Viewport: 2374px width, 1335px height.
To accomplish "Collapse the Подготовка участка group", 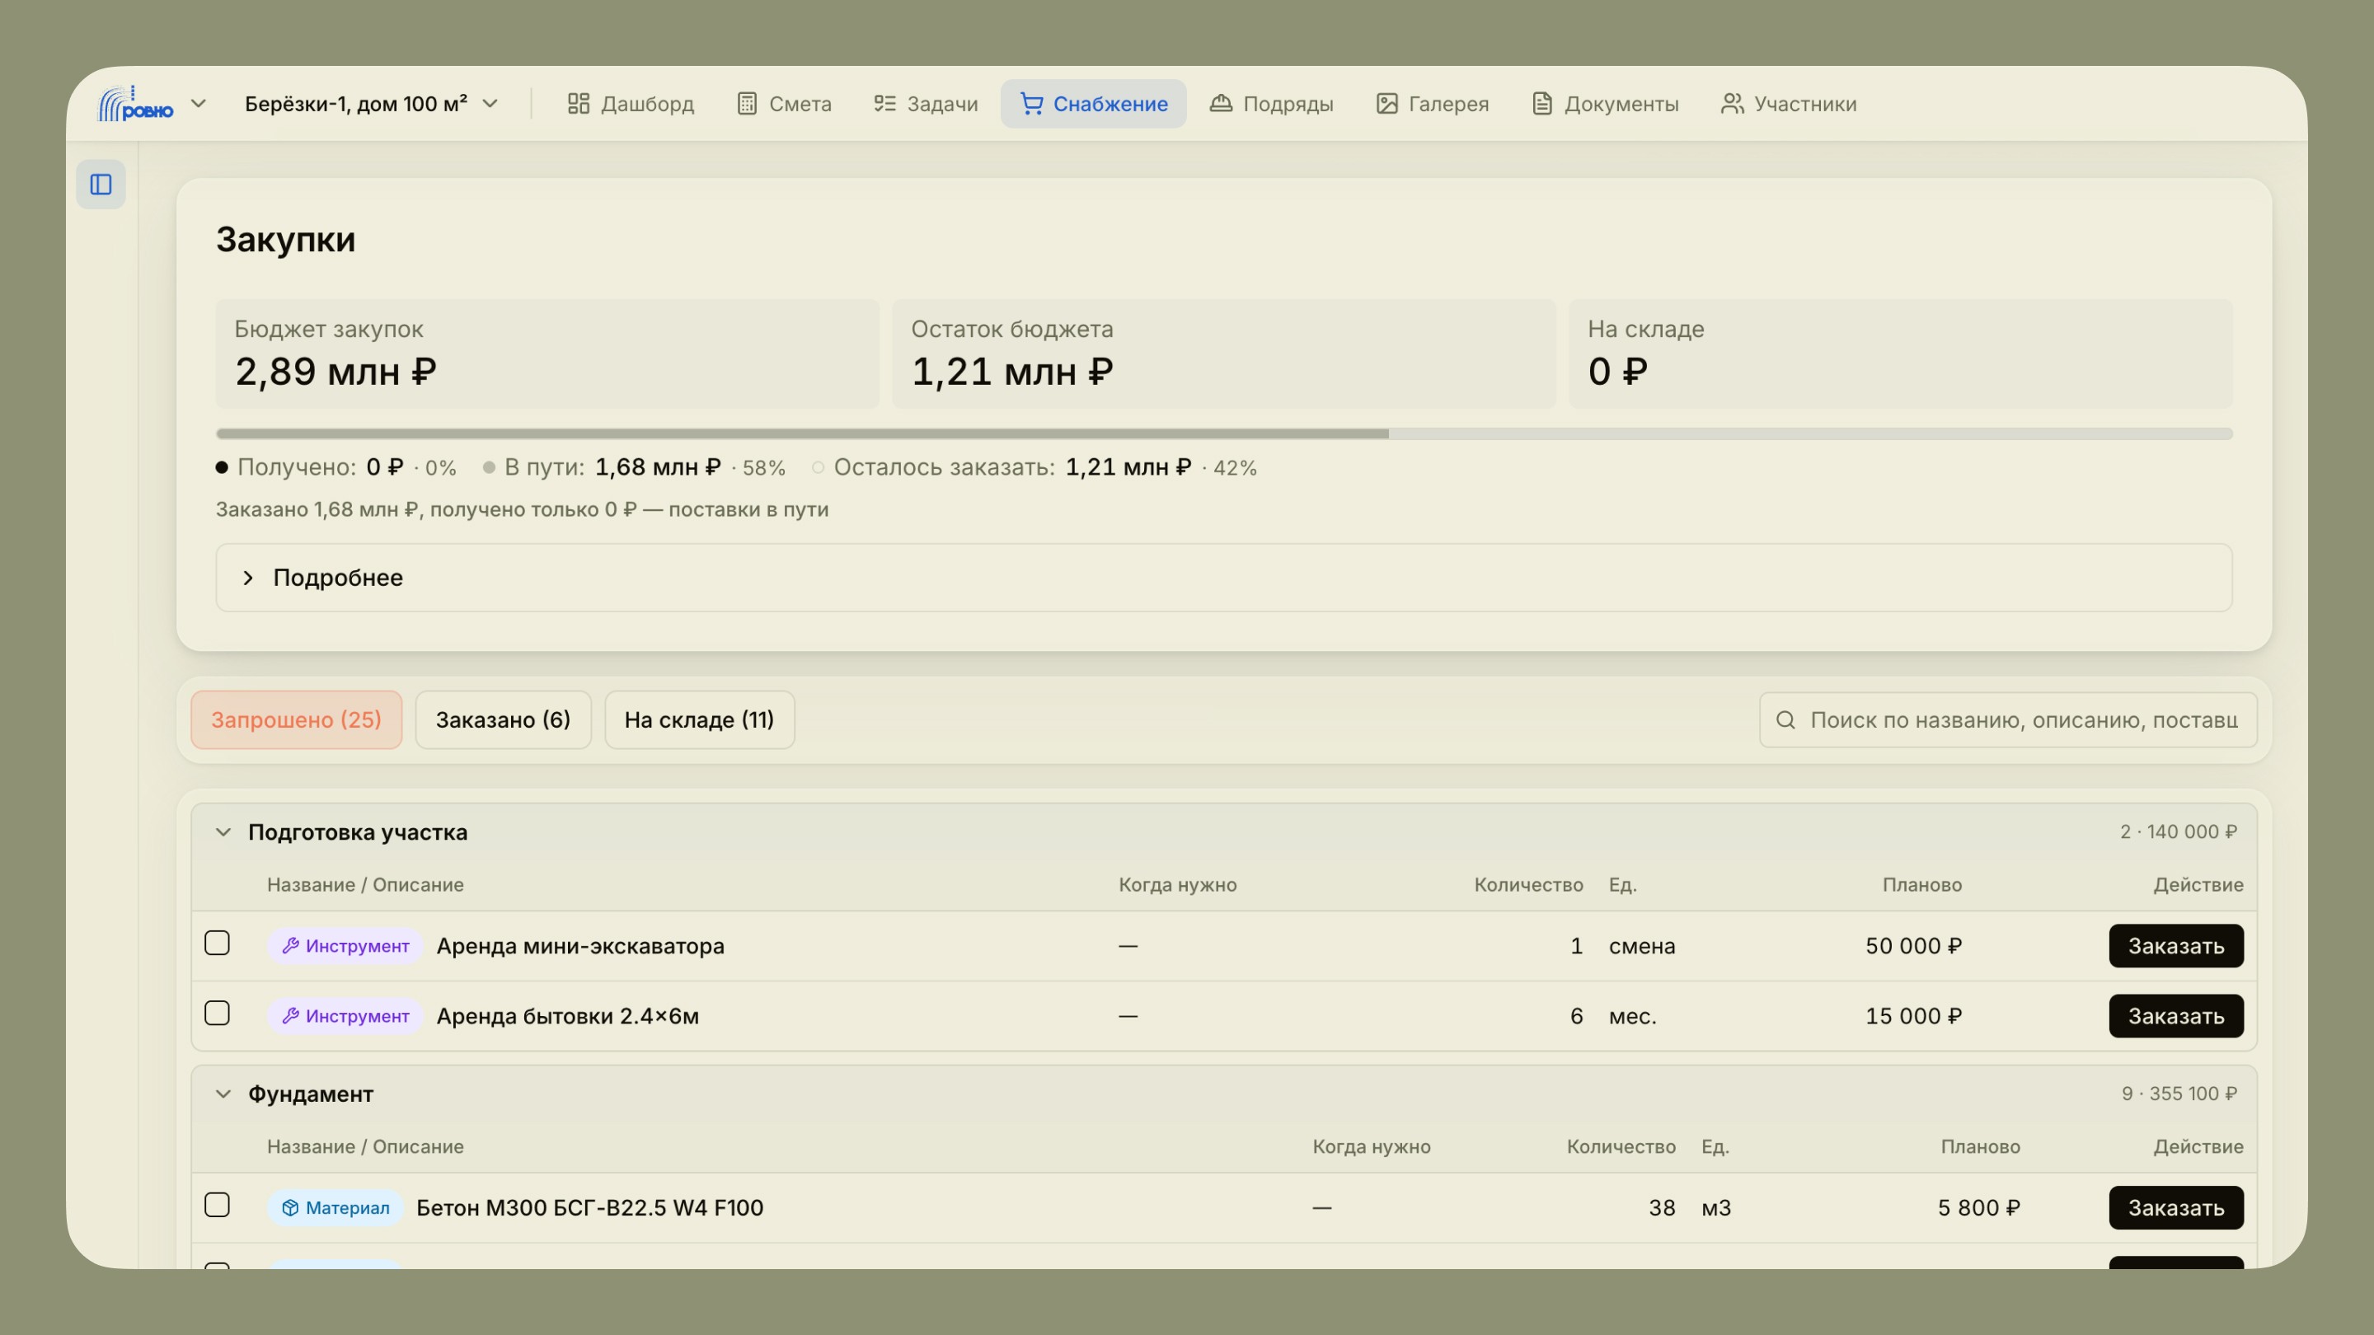I will [223, 832].
